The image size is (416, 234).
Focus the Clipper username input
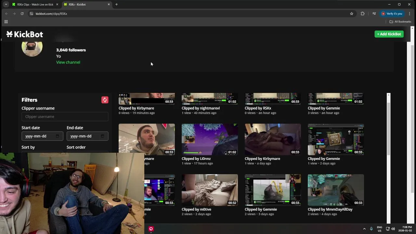(x=65, y=117)
